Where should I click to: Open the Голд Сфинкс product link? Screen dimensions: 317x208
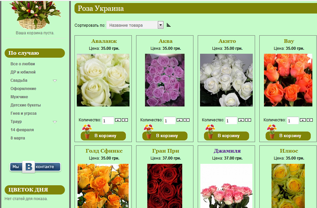coord(104,151)
